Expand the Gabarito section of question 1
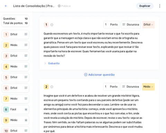Screen dimensions: 166x133 (x=45, y=63)
